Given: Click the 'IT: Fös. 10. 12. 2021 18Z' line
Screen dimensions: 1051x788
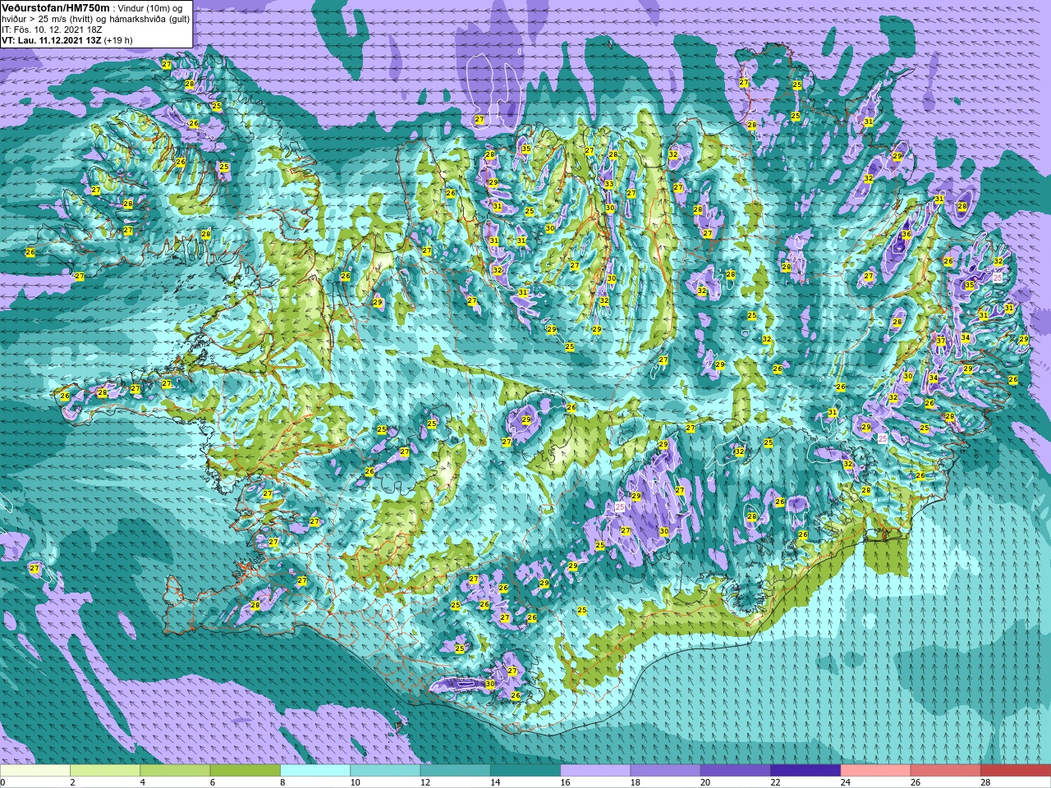Looking at the screenshot, I should click(x=52, y=30).
